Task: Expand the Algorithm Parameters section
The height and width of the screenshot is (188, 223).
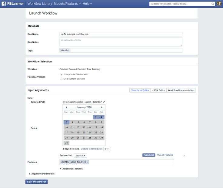Action: [30, 174]
